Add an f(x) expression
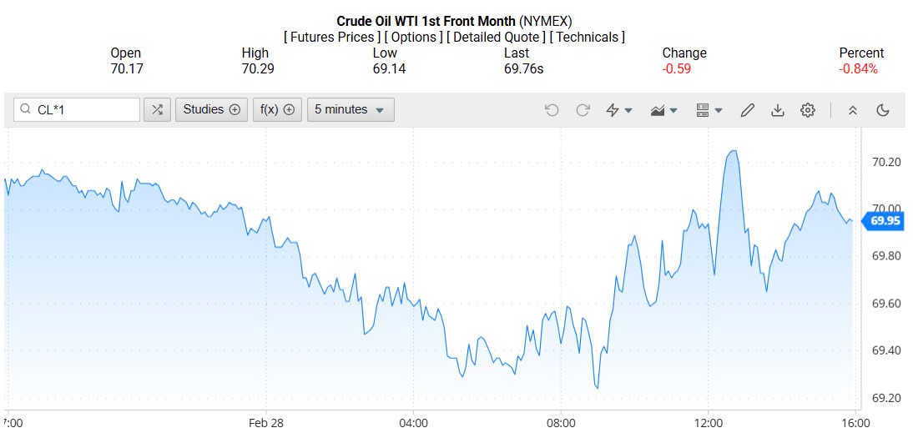This screenshot has width=913, height=433. (277, 109)
